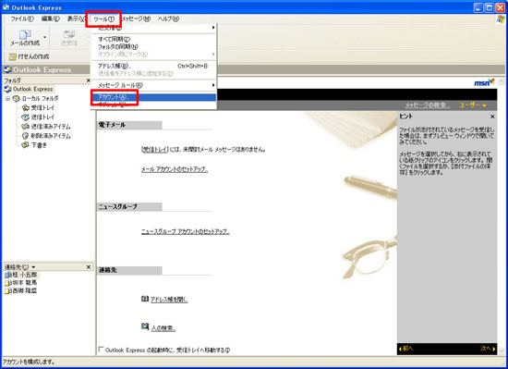
Task: Open the ヘルプ menu
Action: [168, 18]
